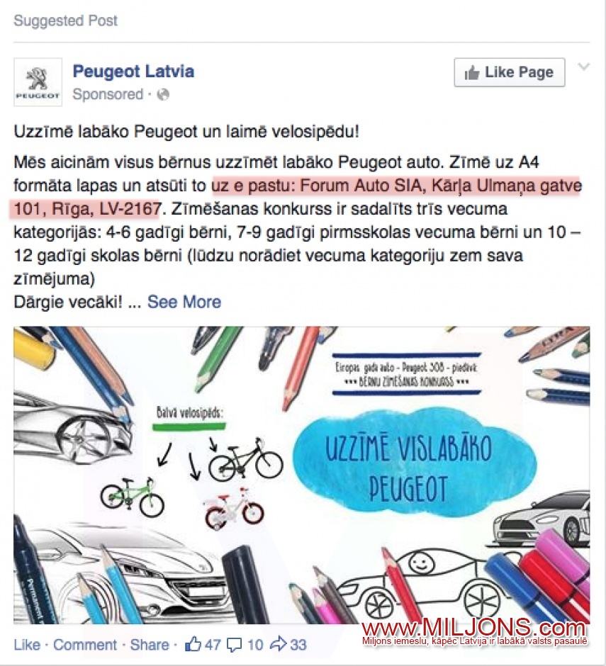
Task: Click comment bubble icon showing 10
Action: tap(234, 645)
